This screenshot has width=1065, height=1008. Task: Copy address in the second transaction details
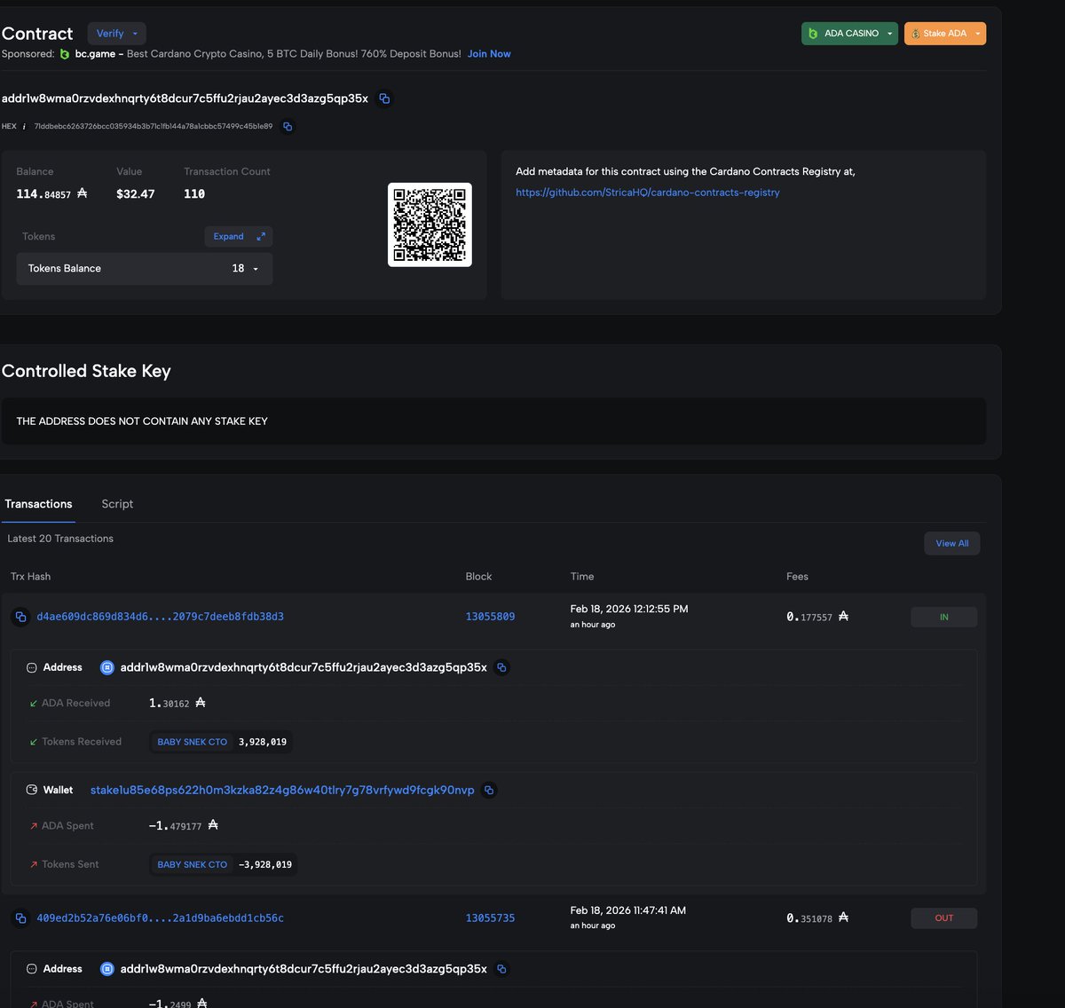coord(501,969)
